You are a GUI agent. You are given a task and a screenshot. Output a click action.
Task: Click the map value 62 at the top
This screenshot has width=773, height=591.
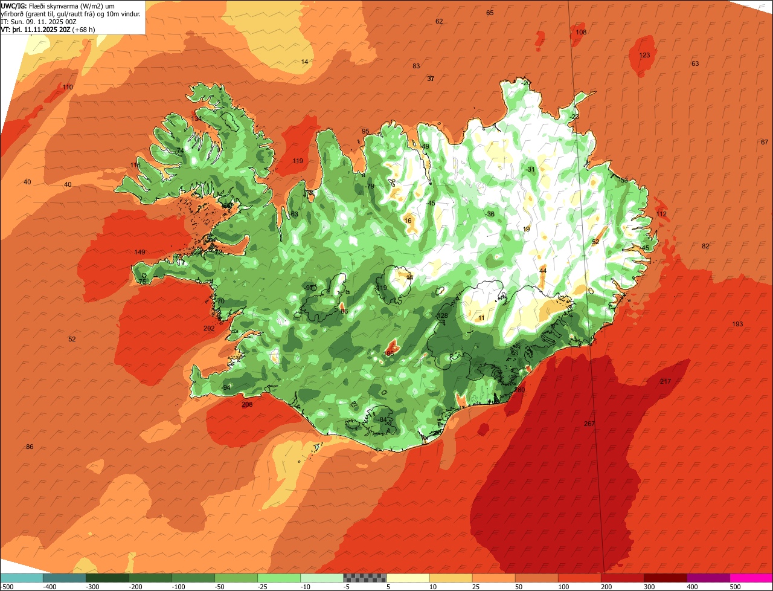(x=439, y=21)
